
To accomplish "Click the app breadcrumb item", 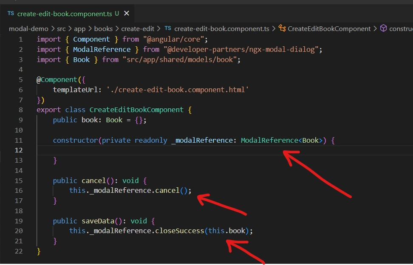I will click(80, 28).
